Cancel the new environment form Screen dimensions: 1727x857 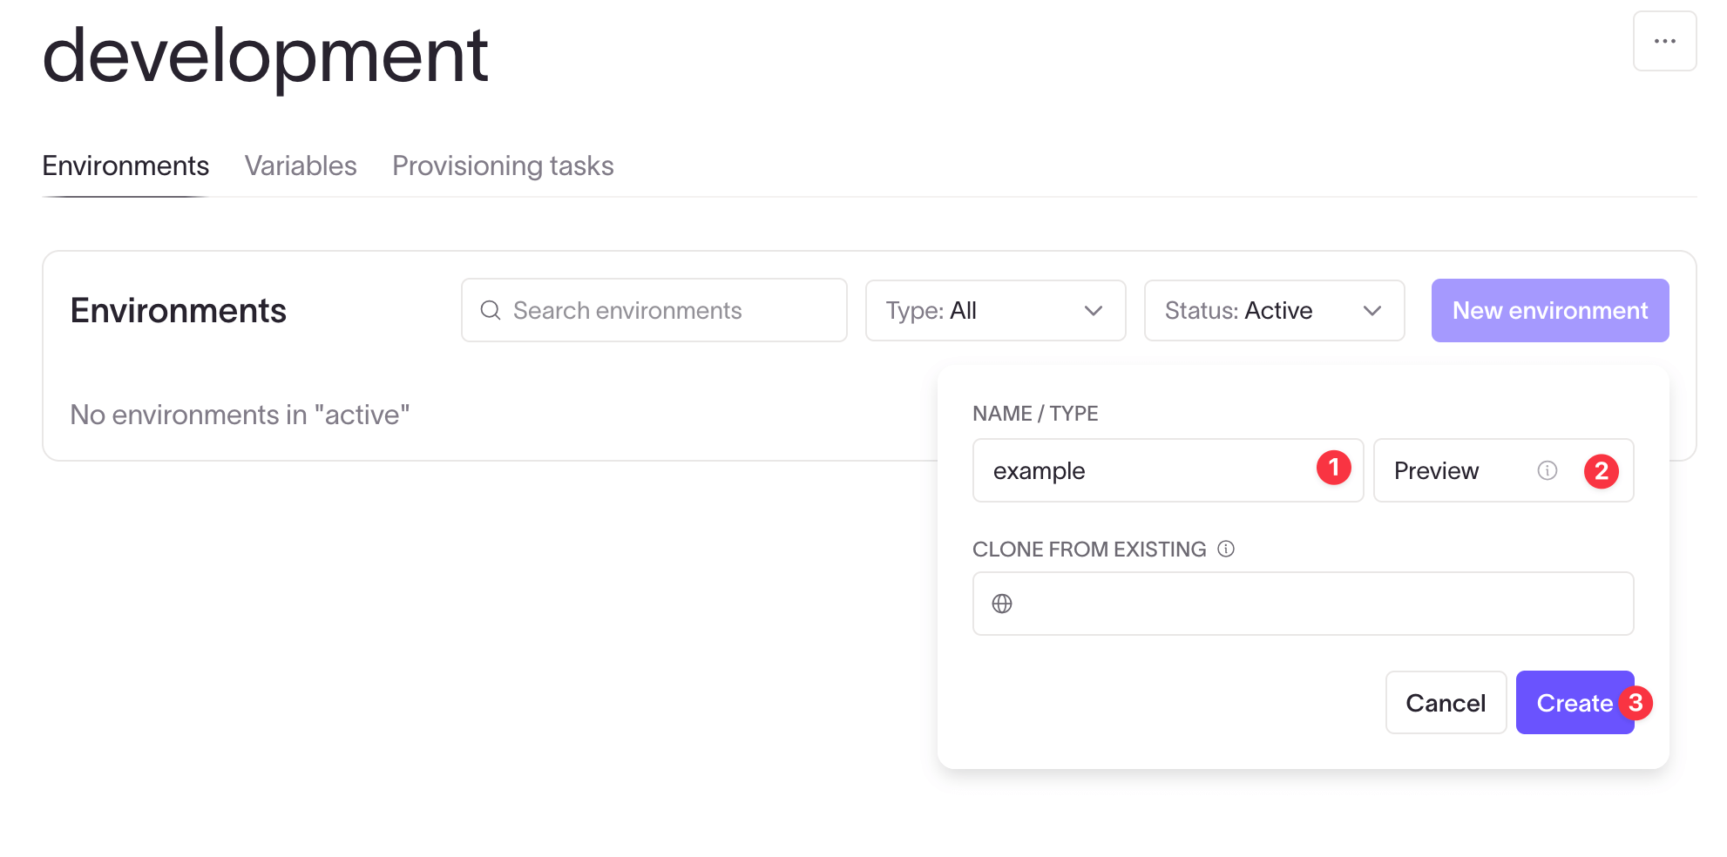(1446, 702)
